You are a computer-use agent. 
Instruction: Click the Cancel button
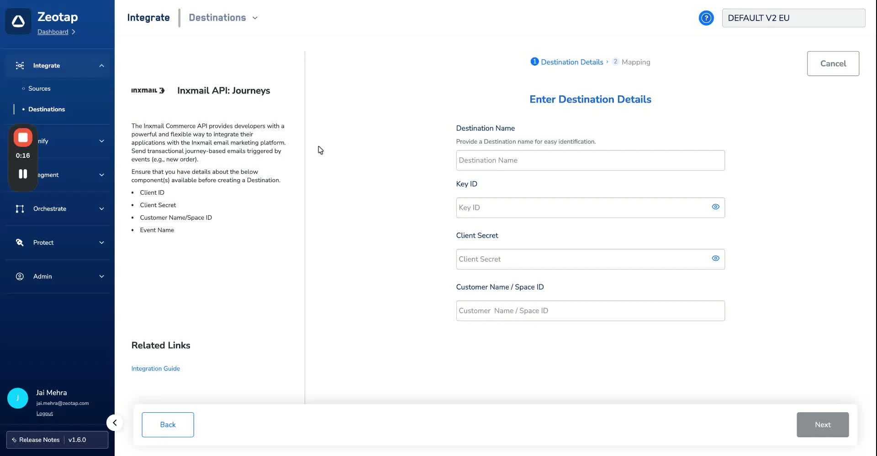[x=833, y=63]
